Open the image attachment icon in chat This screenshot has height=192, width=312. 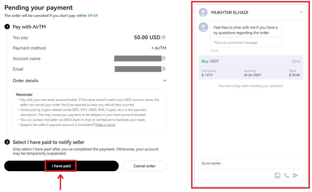(277, 175)
